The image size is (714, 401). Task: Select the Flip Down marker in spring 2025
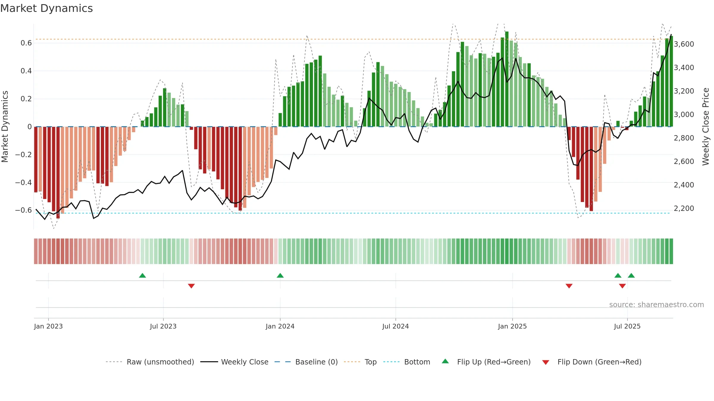[569, 286]
